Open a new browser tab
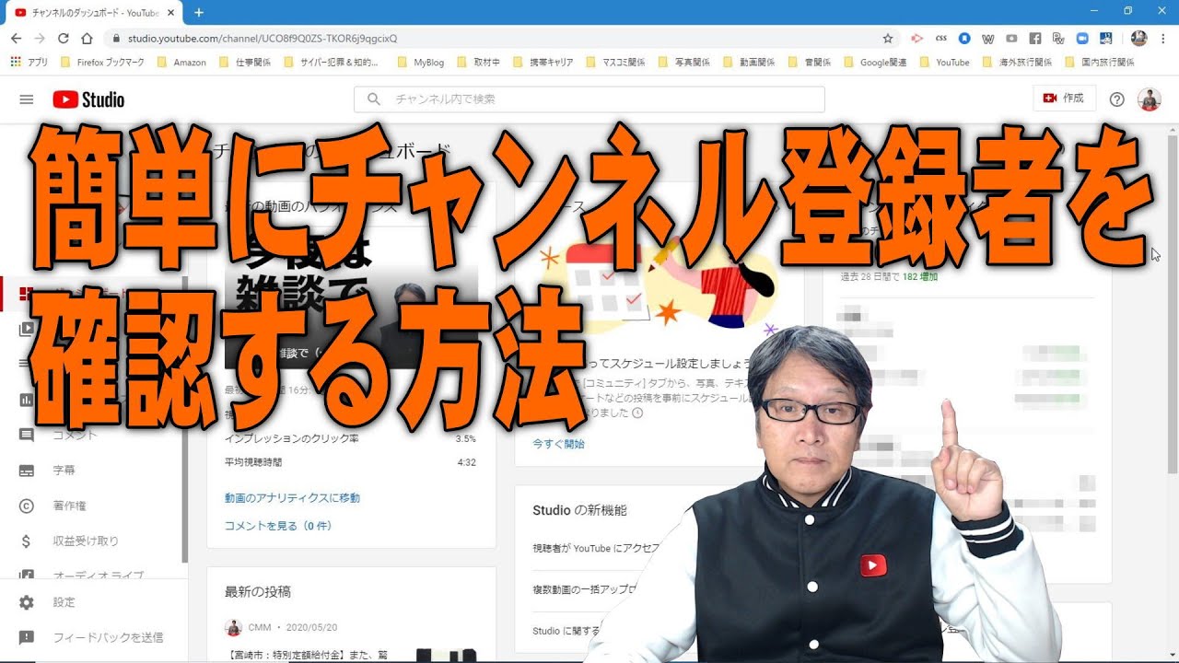This screenshot has height=663, width=1179. tap(199, 12)
